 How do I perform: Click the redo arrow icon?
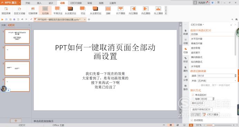26,19
